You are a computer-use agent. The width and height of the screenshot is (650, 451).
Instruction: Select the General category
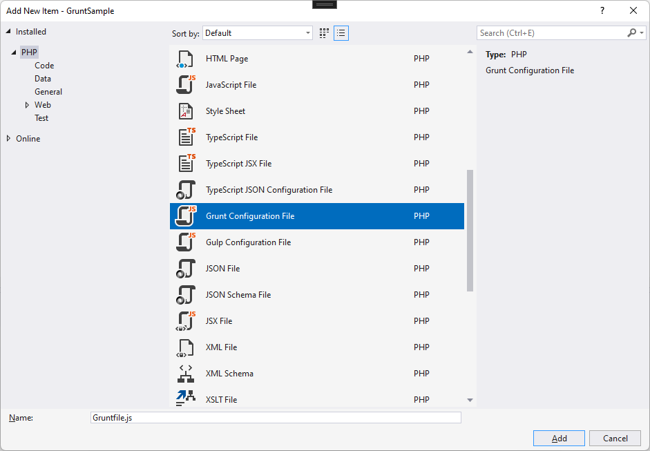(x=48, y=92)
